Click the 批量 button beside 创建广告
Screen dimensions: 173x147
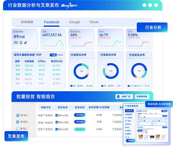tap(142, 97)
